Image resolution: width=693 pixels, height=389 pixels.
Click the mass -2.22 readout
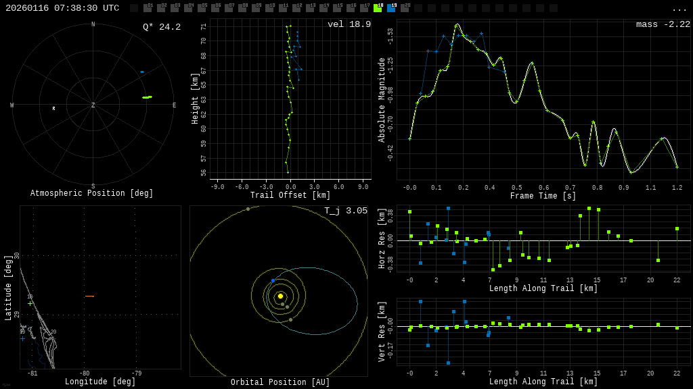tap(663, 24)
